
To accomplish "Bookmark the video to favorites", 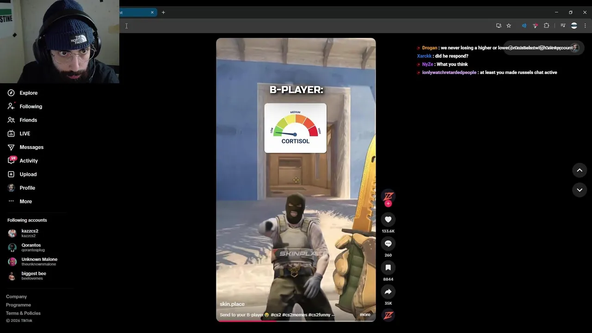I will [x=388, y=267].
